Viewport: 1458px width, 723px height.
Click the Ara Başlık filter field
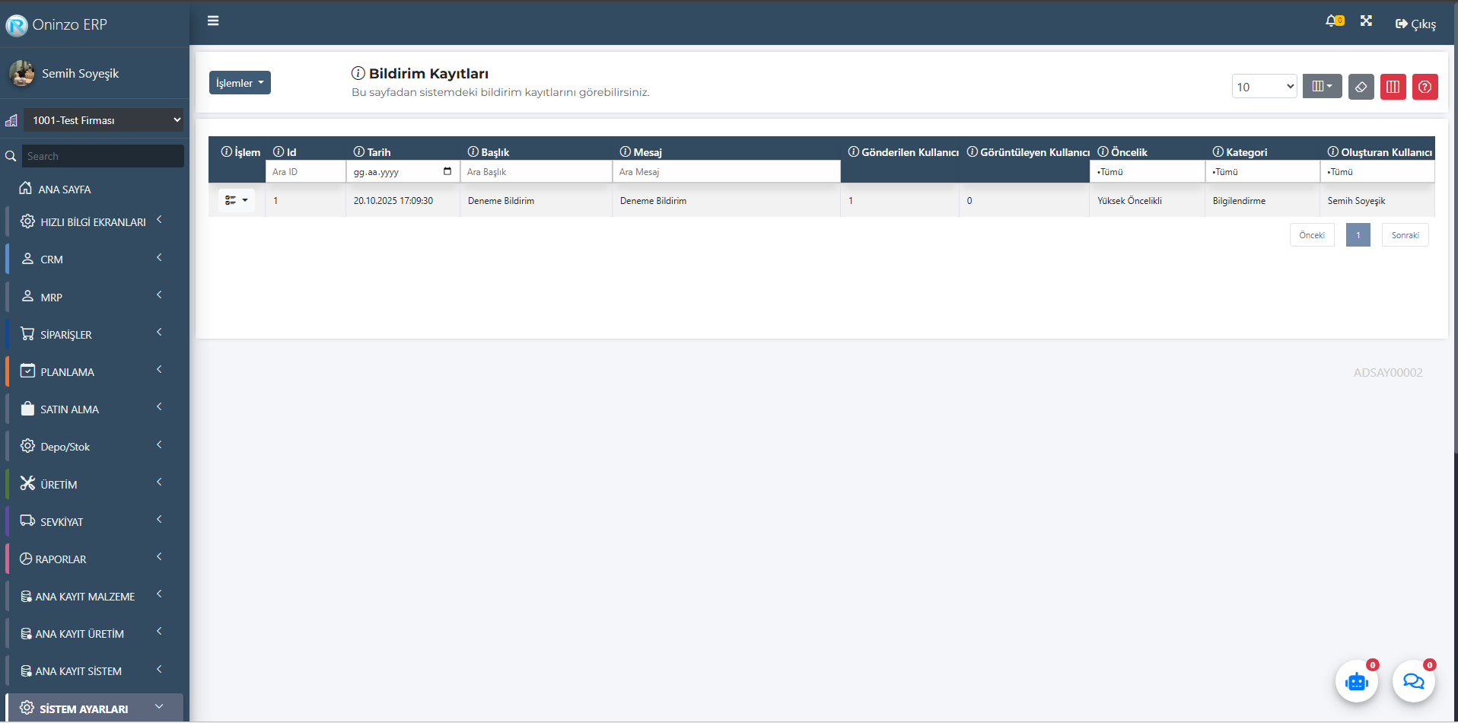pos(536,172)
